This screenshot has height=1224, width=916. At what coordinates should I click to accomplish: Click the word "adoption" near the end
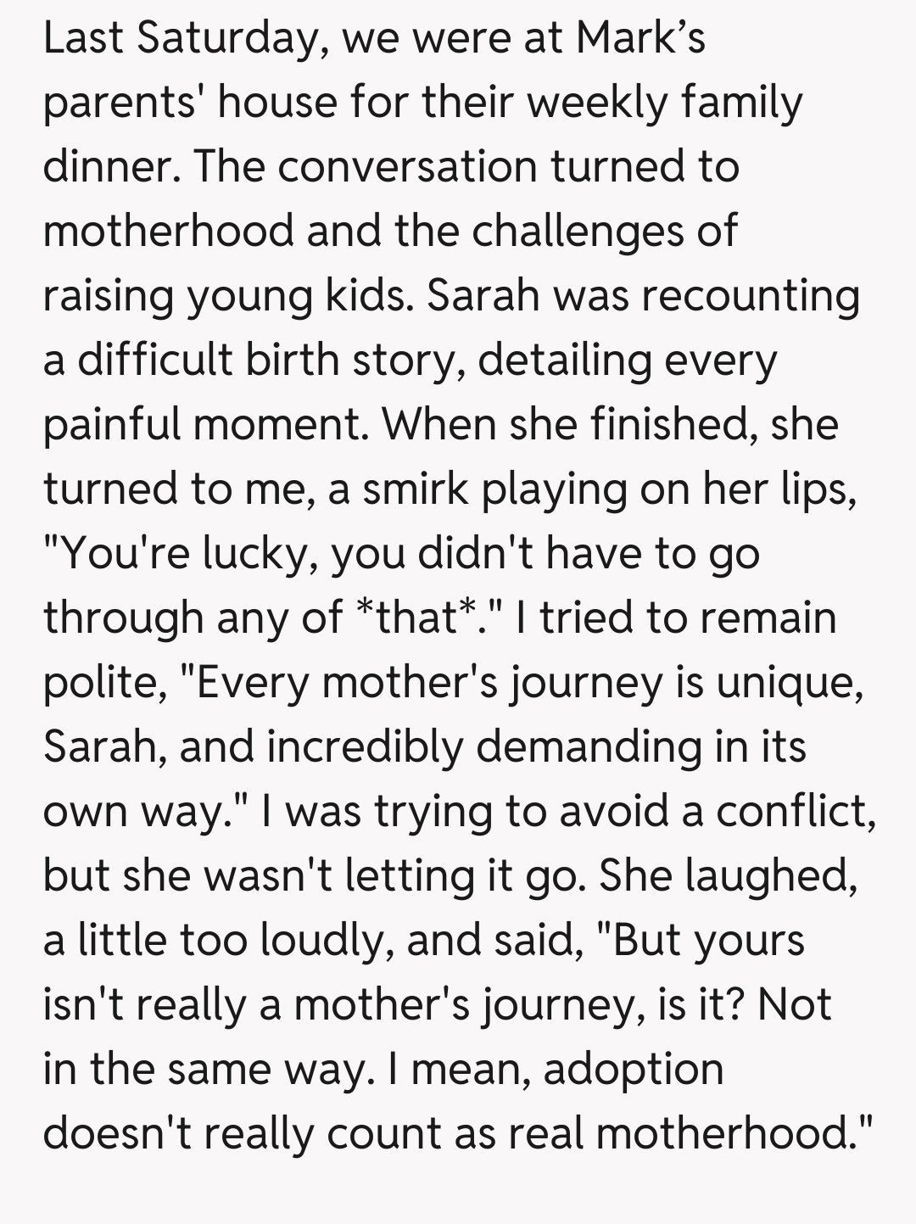pyautogui.click(x=633, y=1069)
